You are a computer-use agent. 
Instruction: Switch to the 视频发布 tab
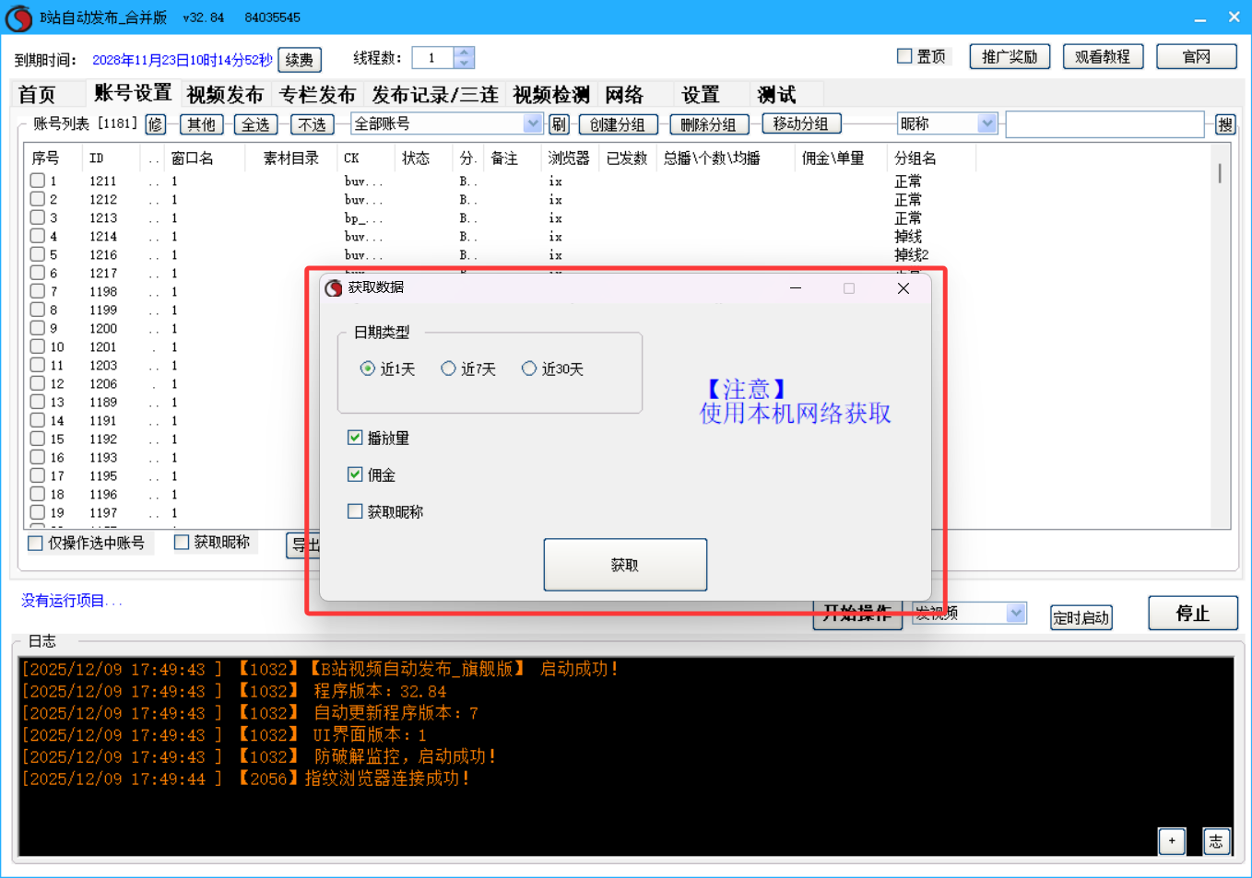click(x=225, y=95)
